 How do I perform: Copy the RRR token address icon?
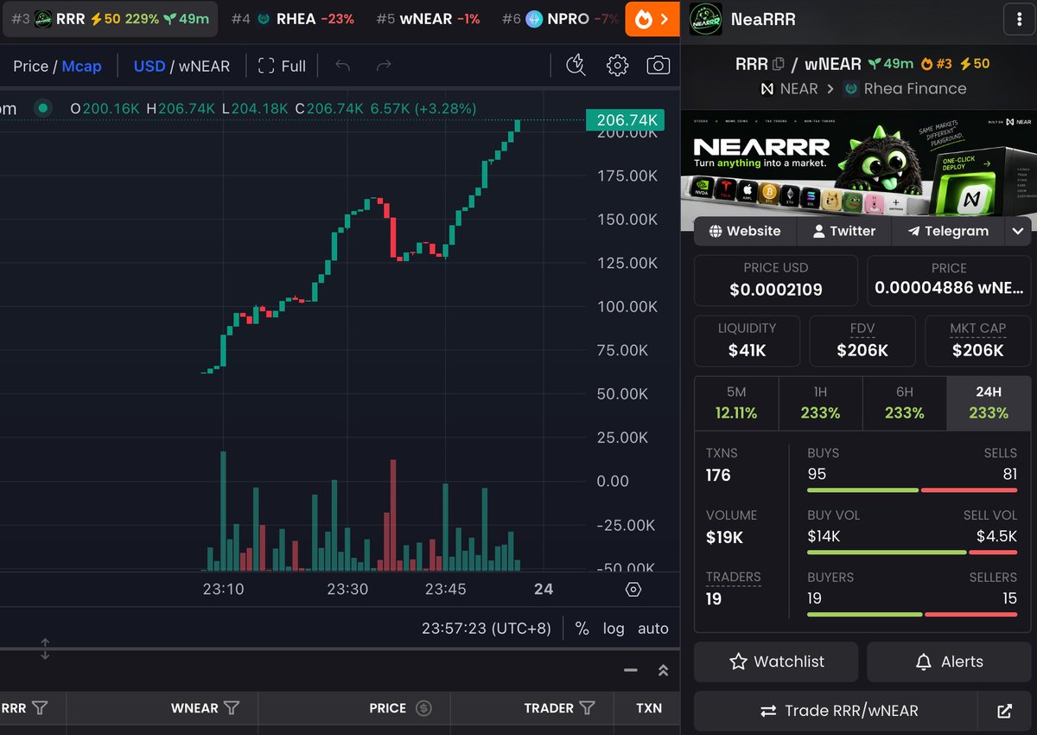778,63
